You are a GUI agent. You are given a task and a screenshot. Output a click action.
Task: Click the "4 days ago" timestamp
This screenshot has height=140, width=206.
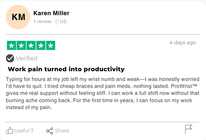(182, 42)
